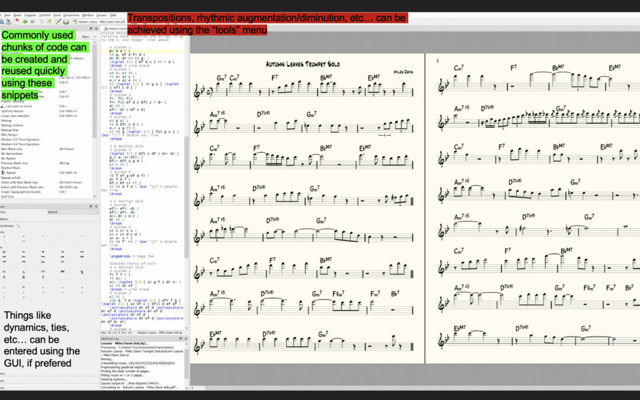Open the View menu

pos(7,15)
